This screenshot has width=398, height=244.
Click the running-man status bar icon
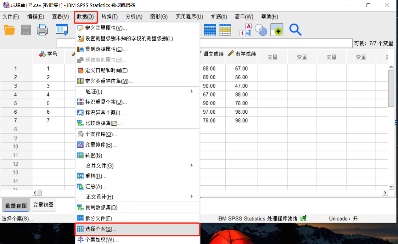click(303, 218)
